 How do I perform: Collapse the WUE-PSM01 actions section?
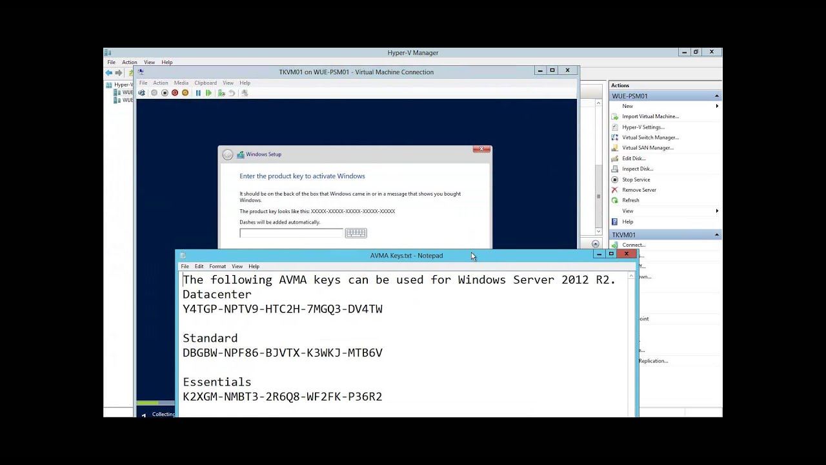pos(716,96)
